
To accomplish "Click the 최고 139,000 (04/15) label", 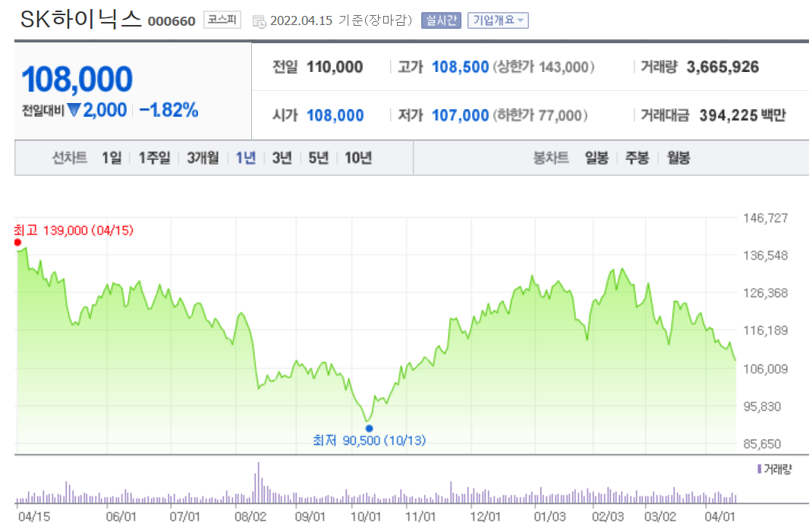I will pos(74,230).
